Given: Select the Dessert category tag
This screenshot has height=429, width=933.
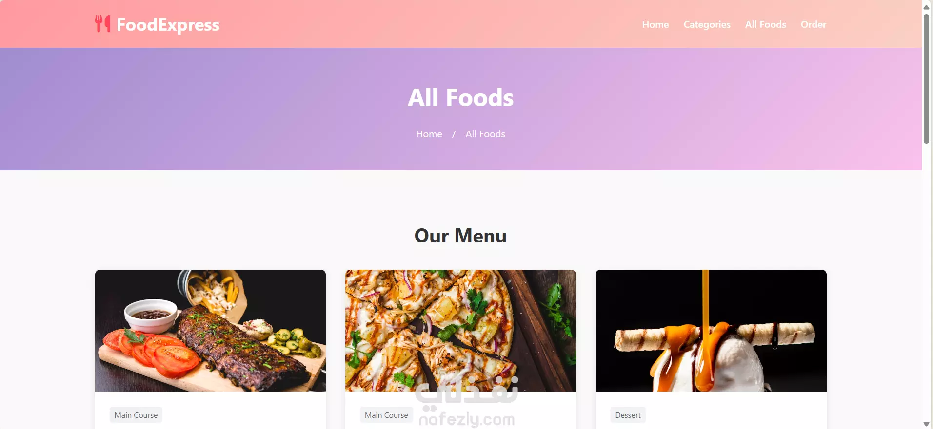Looking at the screenshot, I should tap(628, 415).
